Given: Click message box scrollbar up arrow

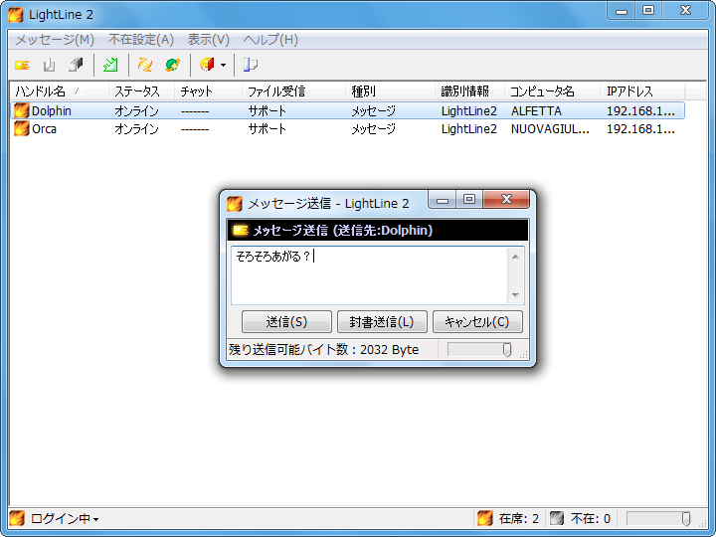Looking at the screenshot, I should [515, 257].
